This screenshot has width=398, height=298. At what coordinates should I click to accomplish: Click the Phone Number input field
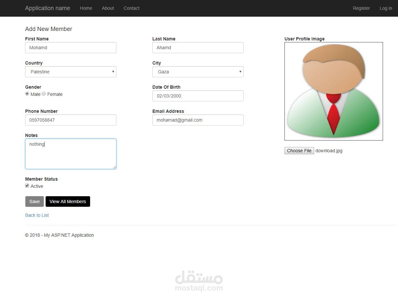pos(71,120)
